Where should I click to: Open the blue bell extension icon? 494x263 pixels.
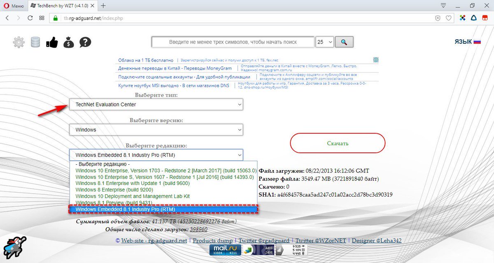click(474, 18)
